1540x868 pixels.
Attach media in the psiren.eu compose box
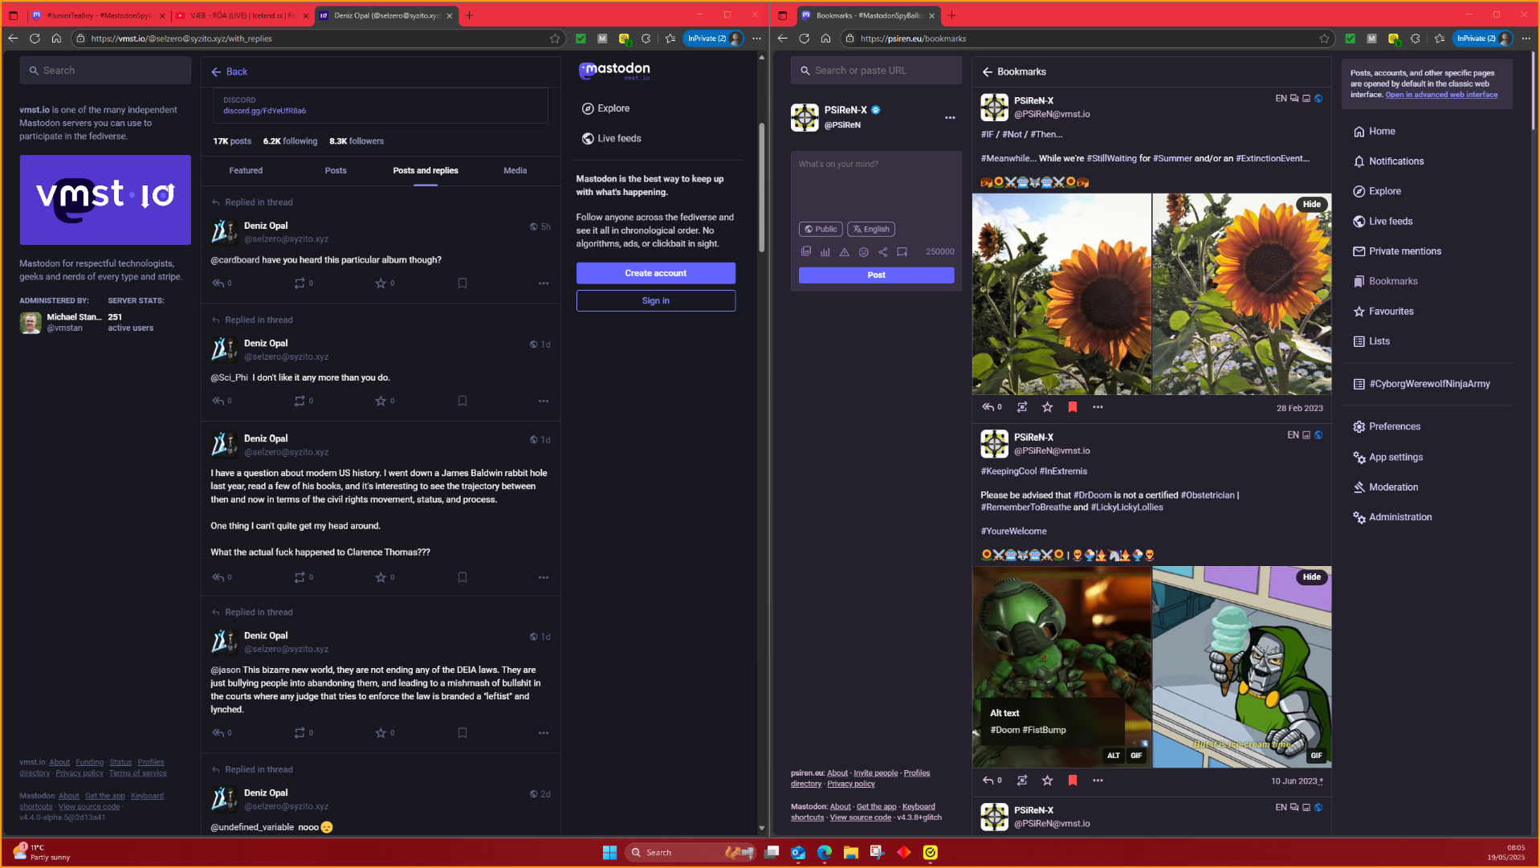click(x=806, y=251)
